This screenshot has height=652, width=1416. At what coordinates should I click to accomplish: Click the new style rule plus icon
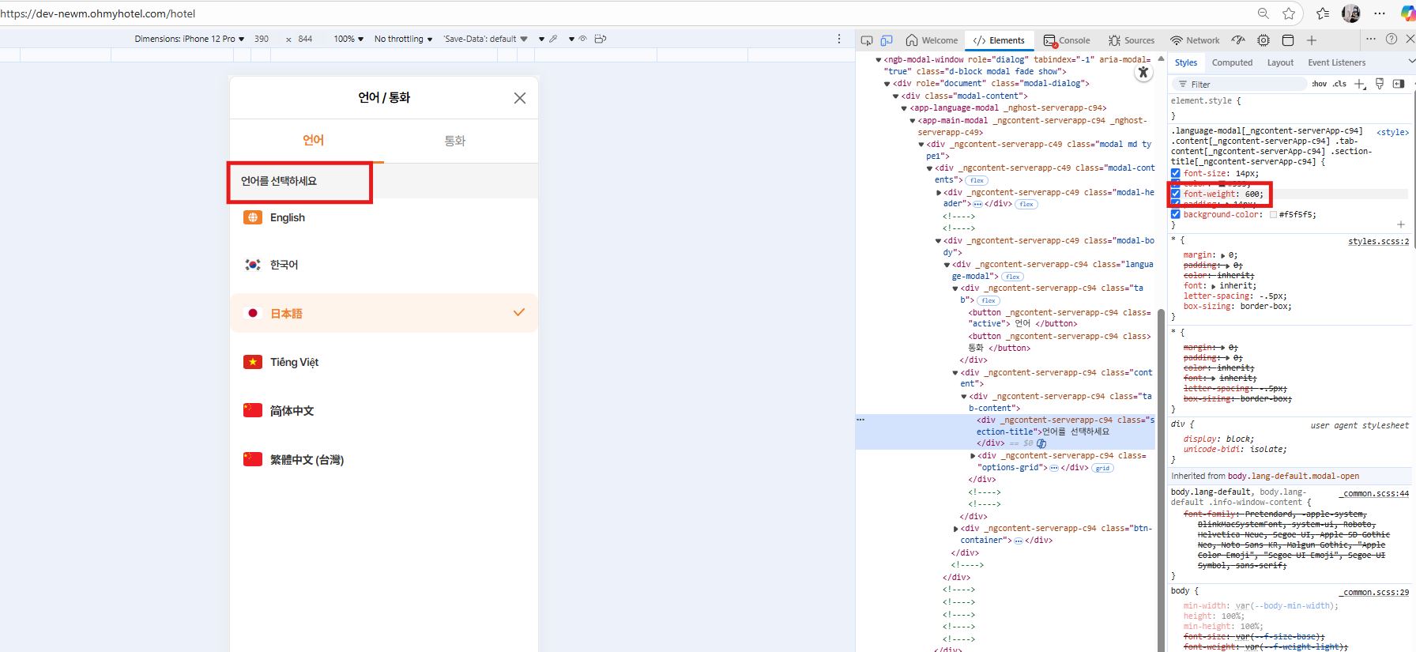1359,84
